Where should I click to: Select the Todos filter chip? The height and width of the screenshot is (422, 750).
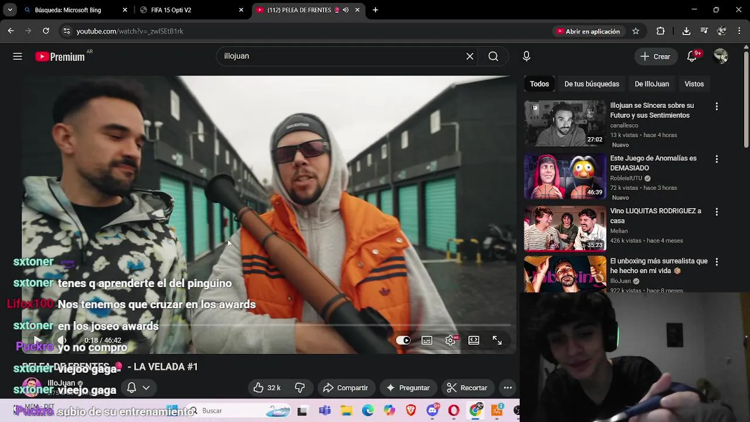[540, 84]
